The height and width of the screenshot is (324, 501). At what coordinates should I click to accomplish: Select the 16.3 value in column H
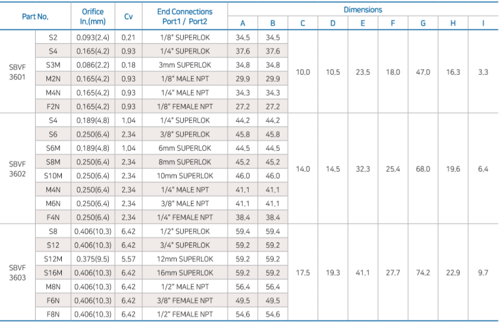pyautogui.click(x=453, y=72)
